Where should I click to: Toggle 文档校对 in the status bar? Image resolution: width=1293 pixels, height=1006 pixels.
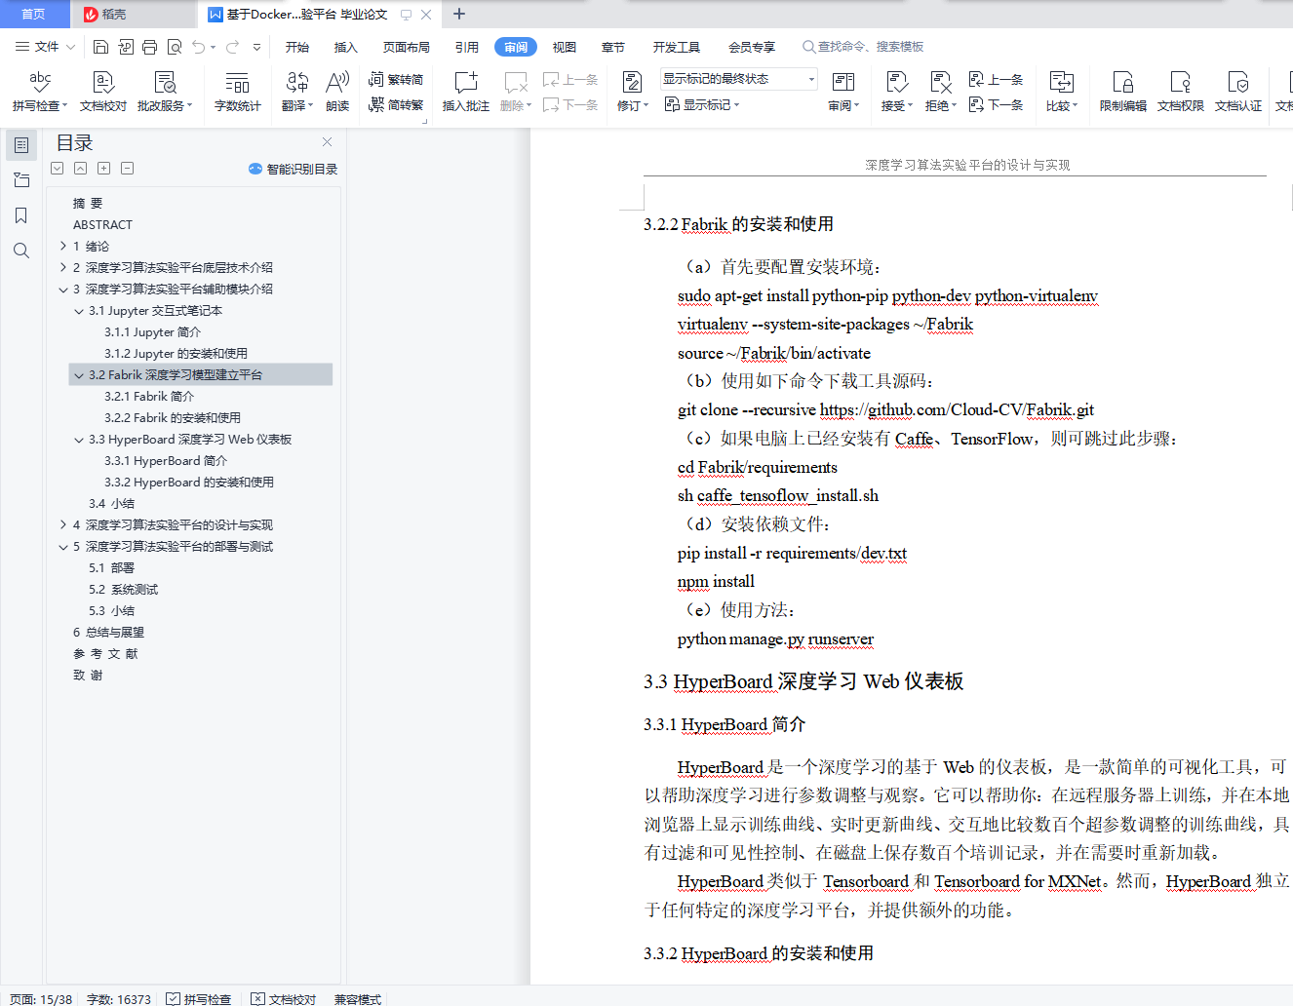284,999
